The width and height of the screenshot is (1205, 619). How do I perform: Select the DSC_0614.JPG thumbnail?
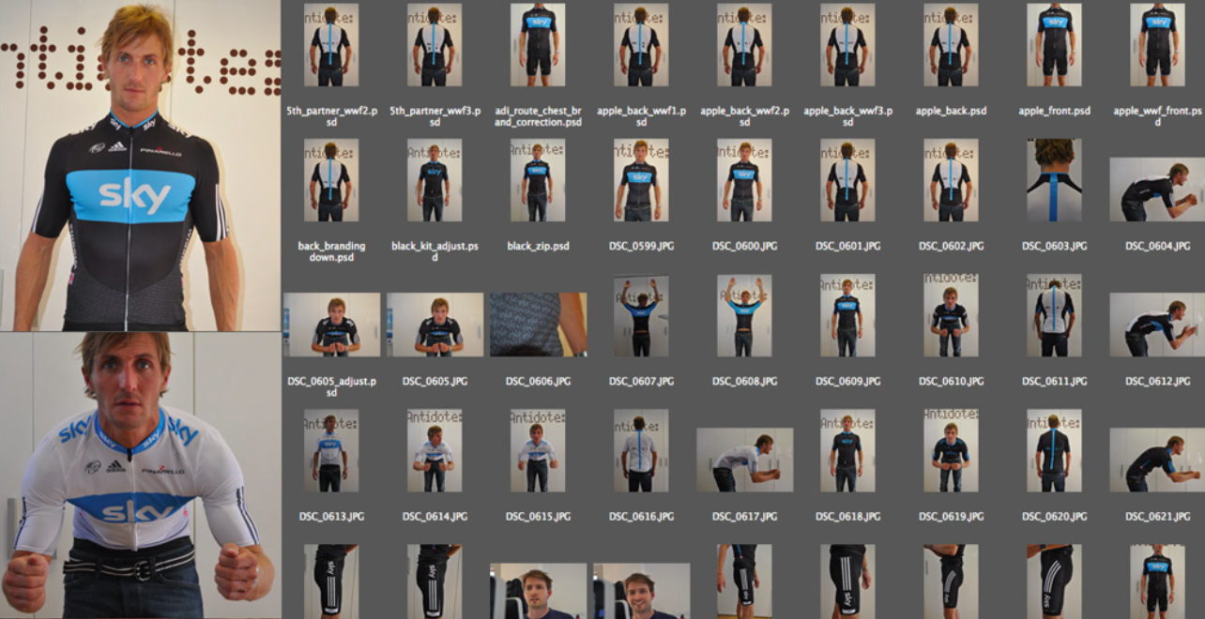point(435,450)
